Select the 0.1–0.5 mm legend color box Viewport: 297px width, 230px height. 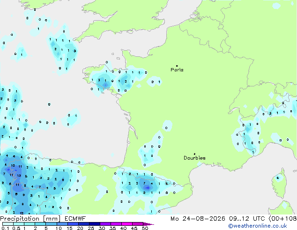tap(8, 224)
